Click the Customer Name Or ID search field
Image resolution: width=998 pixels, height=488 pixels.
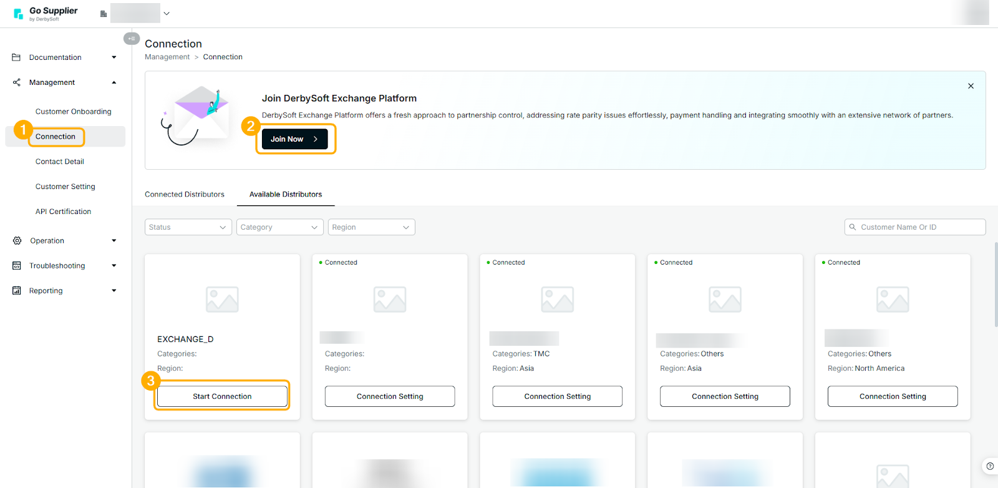click(x=915, y=227)
